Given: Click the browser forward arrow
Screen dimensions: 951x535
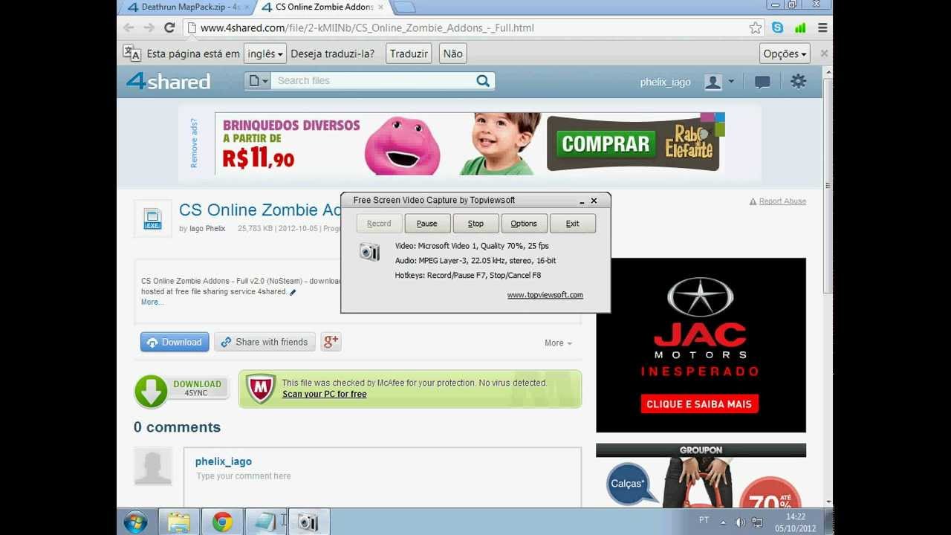Looking at the screenshot, I should 149,28.
